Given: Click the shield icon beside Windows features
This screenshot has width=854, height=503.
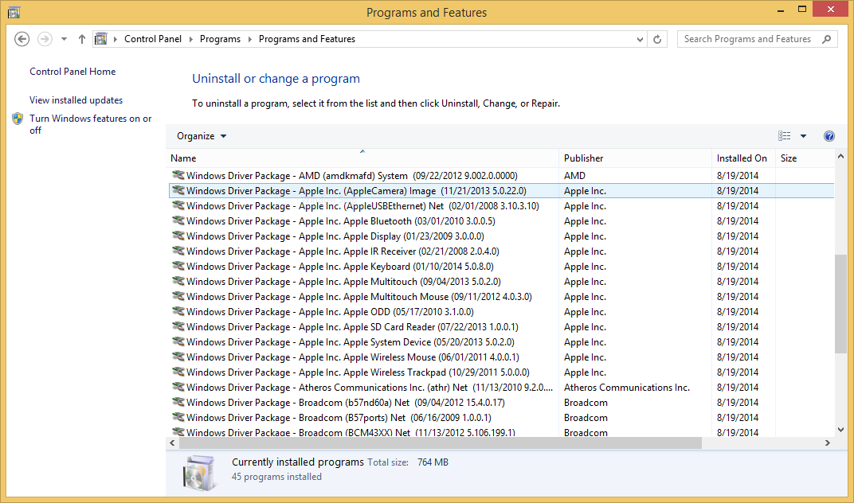Looking at the screenshot, I should click(18, 119).
